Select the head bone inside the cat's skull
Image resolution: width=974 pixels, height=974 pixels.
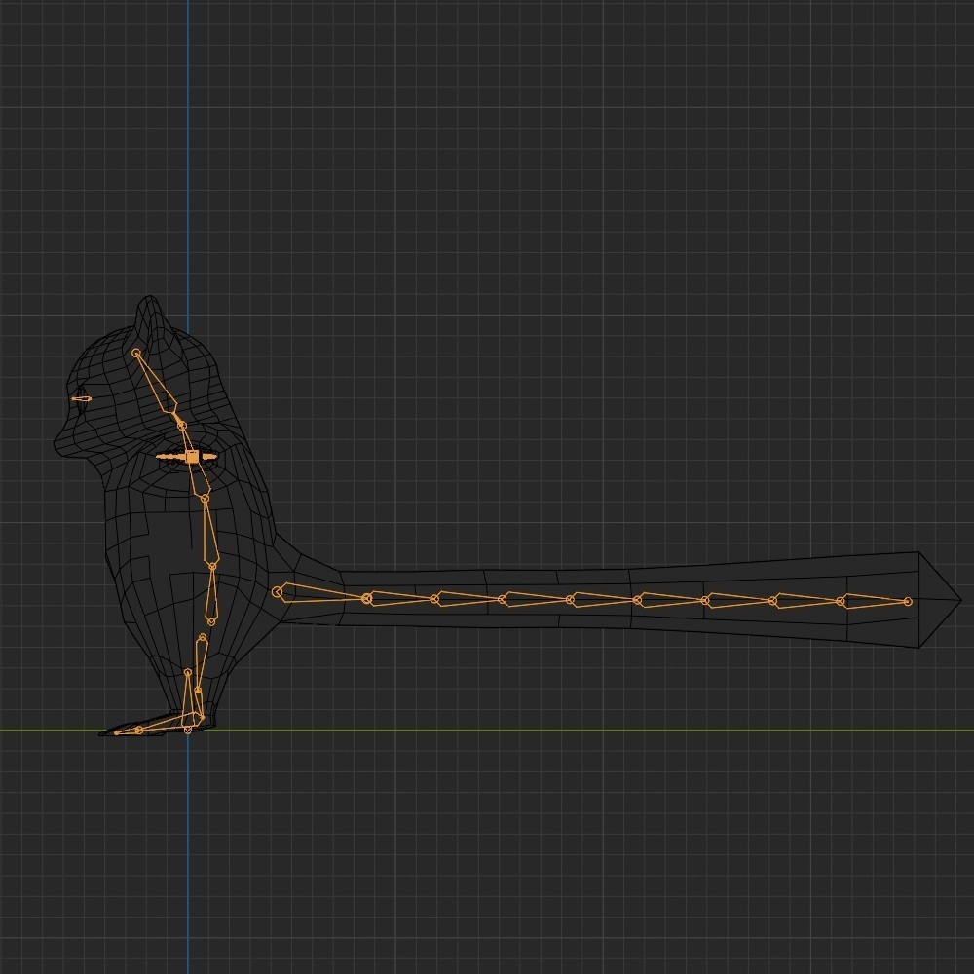pyautogui.click(x=158, y=390)
